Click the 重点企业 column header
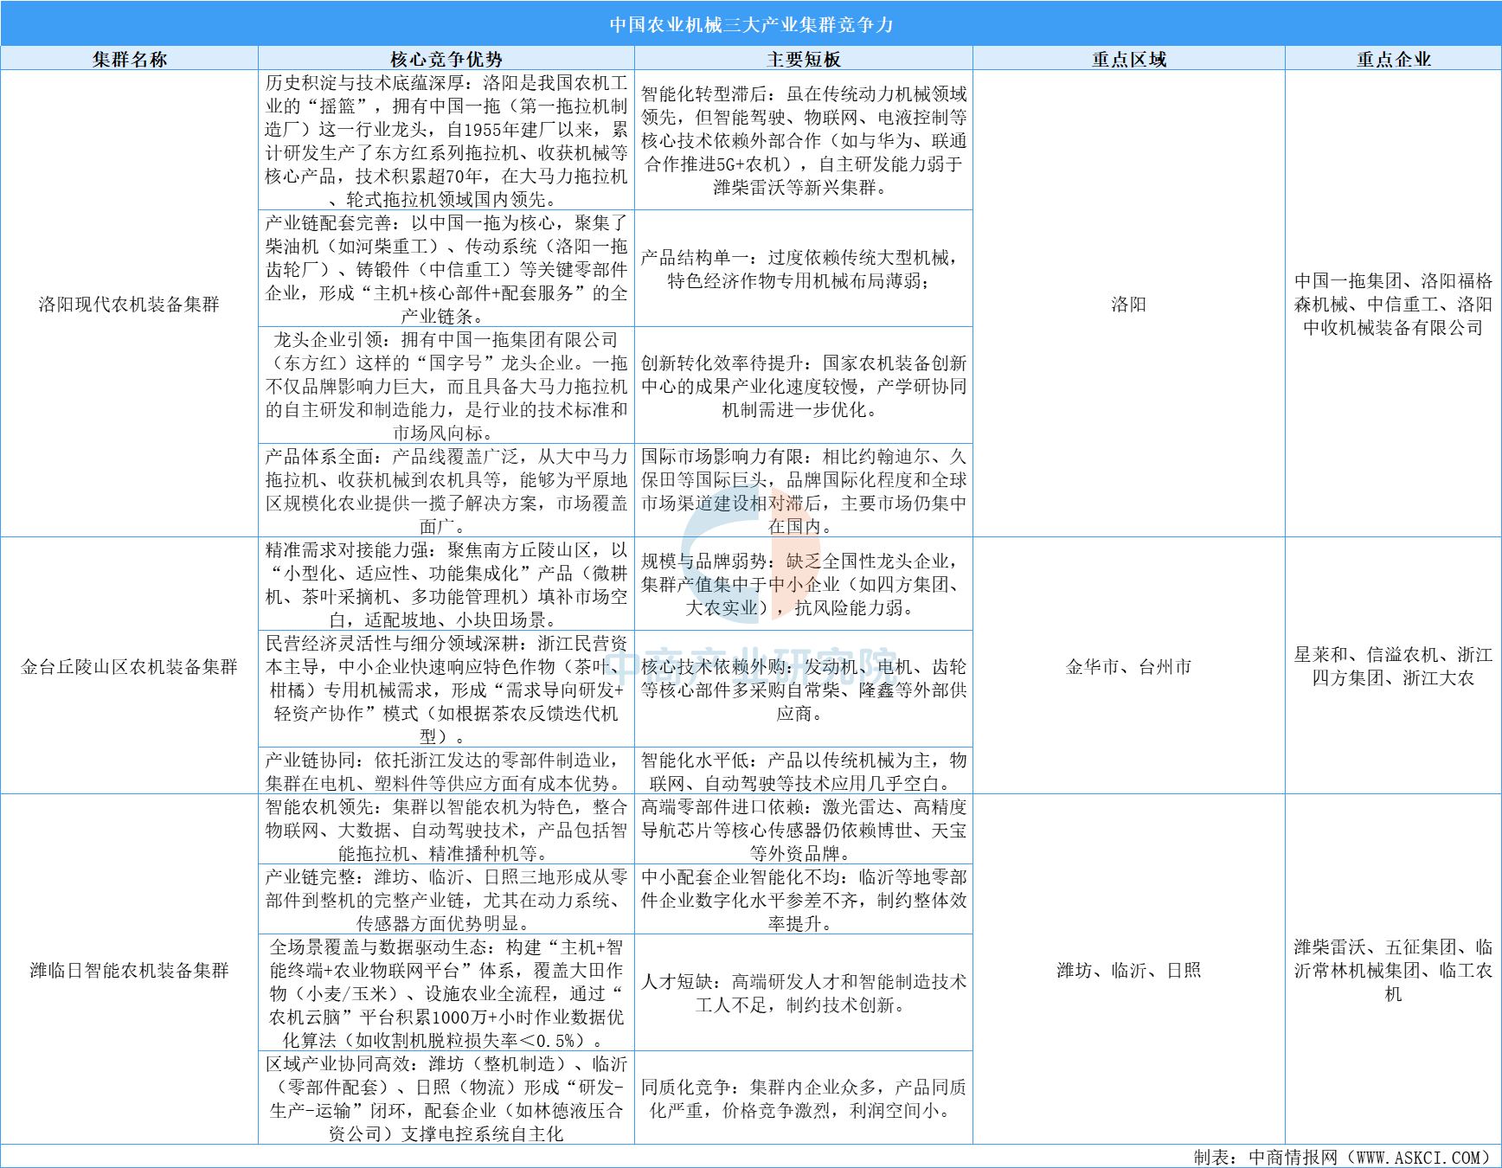 (x=1393, y=59)
